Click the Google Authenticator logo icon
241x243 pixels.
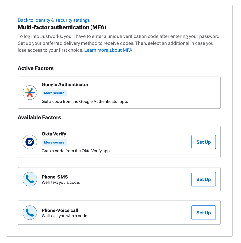[30, 93]
